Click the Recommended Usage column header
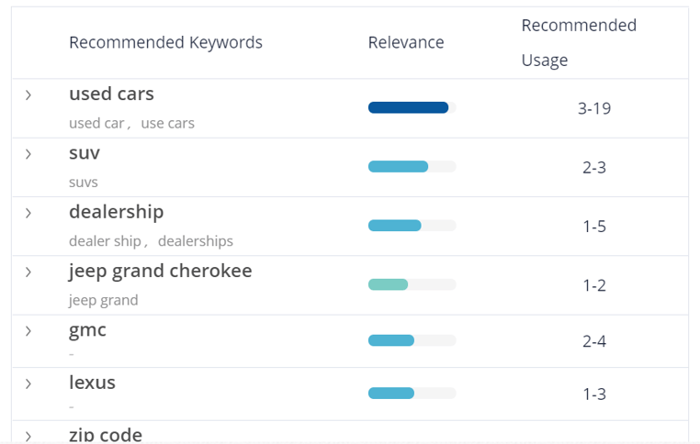 tap(579, 42)
